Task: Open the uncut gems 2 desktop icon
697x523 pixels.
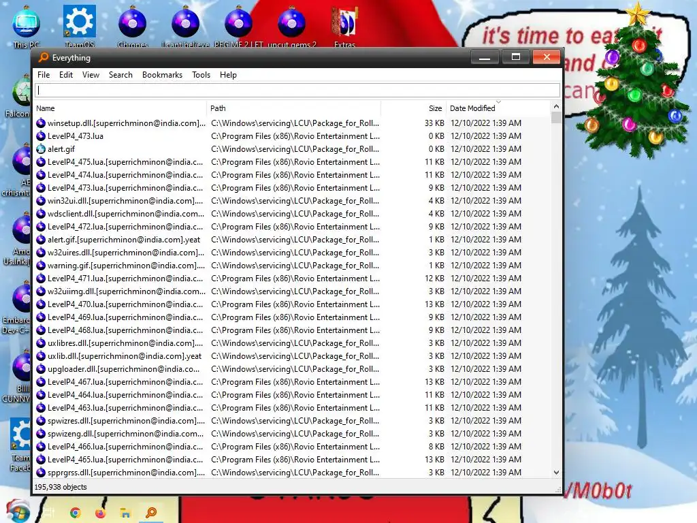Action: coord(291,27)
